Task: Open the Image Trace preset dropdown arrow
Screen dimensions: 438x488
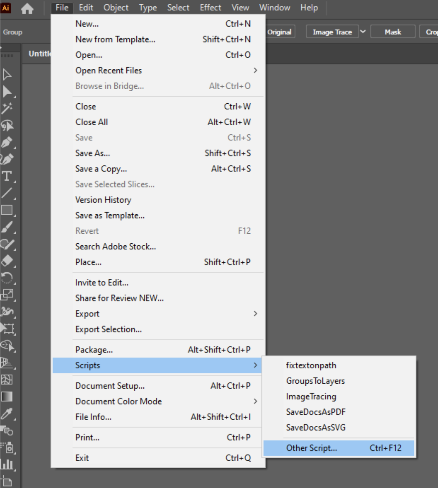Action: [363, 32]
